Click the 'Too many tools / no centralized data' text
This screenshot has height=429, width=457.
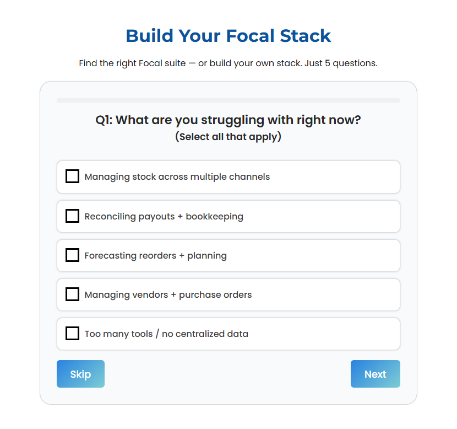coord(166,334)
